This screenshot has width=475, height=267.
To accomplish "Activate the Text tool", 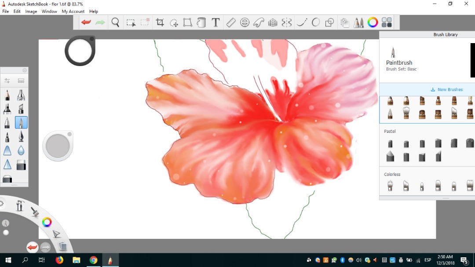I will [216, 22].
